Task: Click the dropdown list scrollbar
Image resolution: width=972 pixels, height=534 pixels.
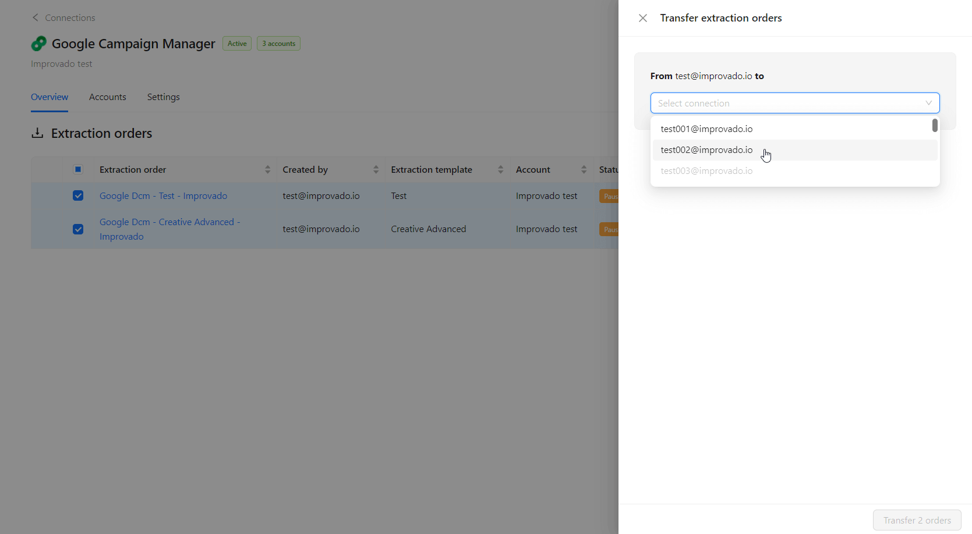Action: click(x=935, y=125)
